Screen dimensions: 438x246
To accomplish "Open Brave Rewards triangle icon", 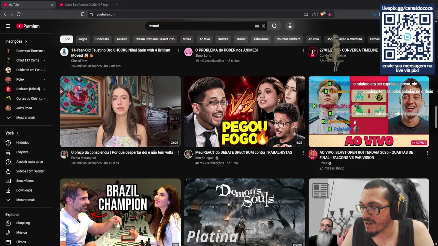I will tap(330, 14).
